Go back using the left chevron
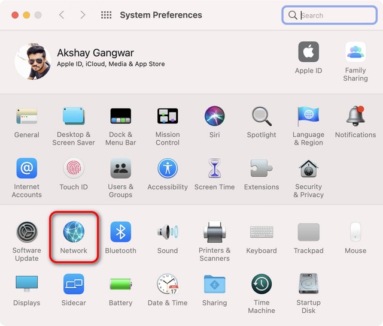383x326 pixels. tap(62, 15)
